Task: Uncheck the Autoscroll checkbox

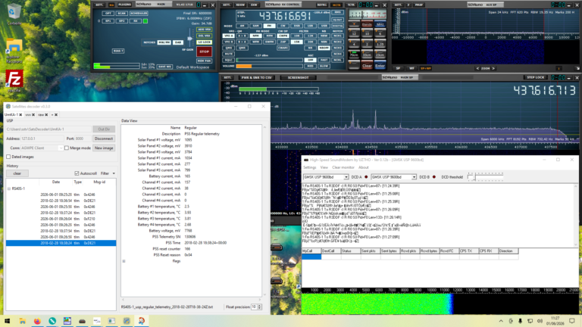Action: coord(77,173)
